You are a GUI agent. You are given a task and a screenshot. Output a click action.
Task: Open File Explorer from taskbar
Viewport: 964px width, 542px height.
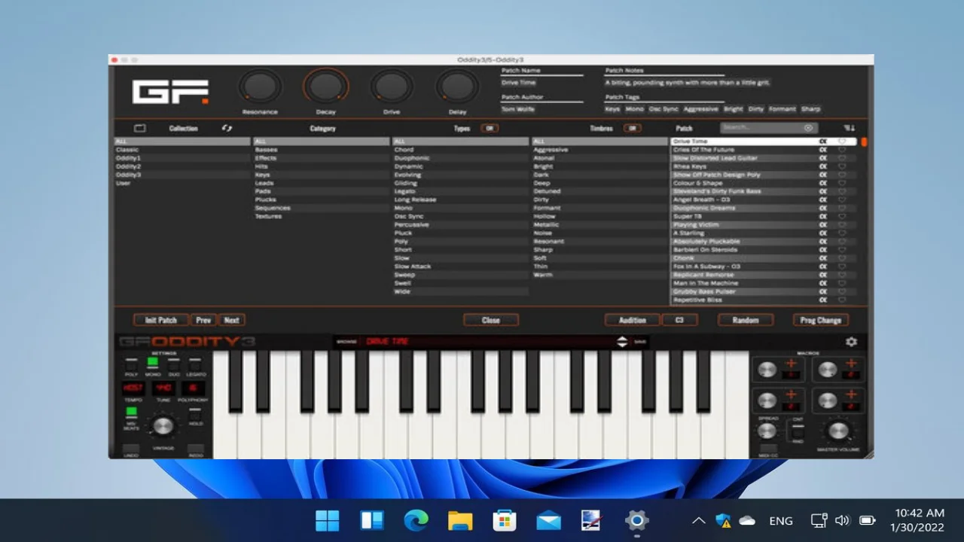coord(460,520)
